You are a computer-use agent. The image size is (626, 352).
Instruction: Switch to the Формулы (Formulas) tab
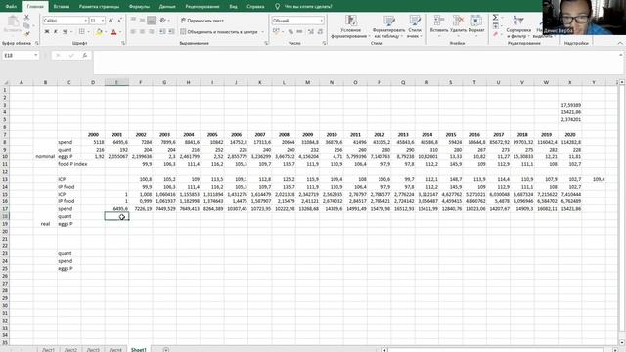tap(139, 7)
